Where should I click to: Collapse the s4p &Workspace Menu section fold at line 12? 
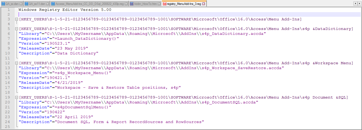tap(17, 63)
